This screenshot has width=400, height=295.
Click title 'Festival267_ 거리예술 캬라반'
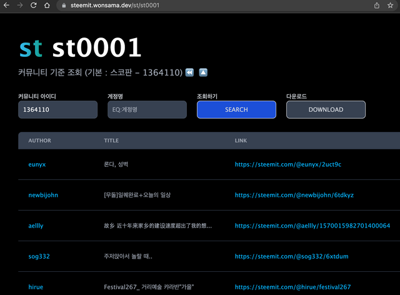149,287
